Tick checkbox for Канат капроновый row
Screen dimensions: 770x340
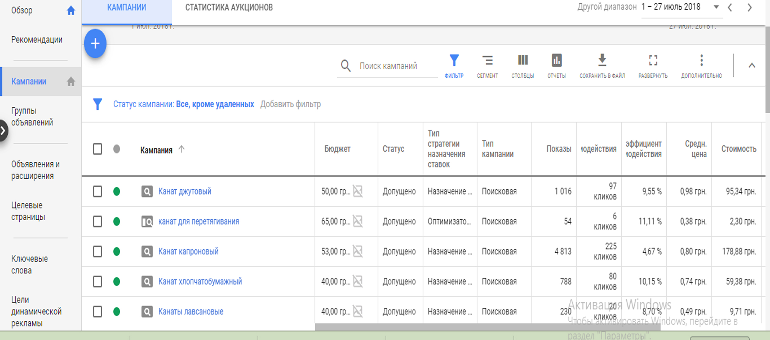click(97, 251)
